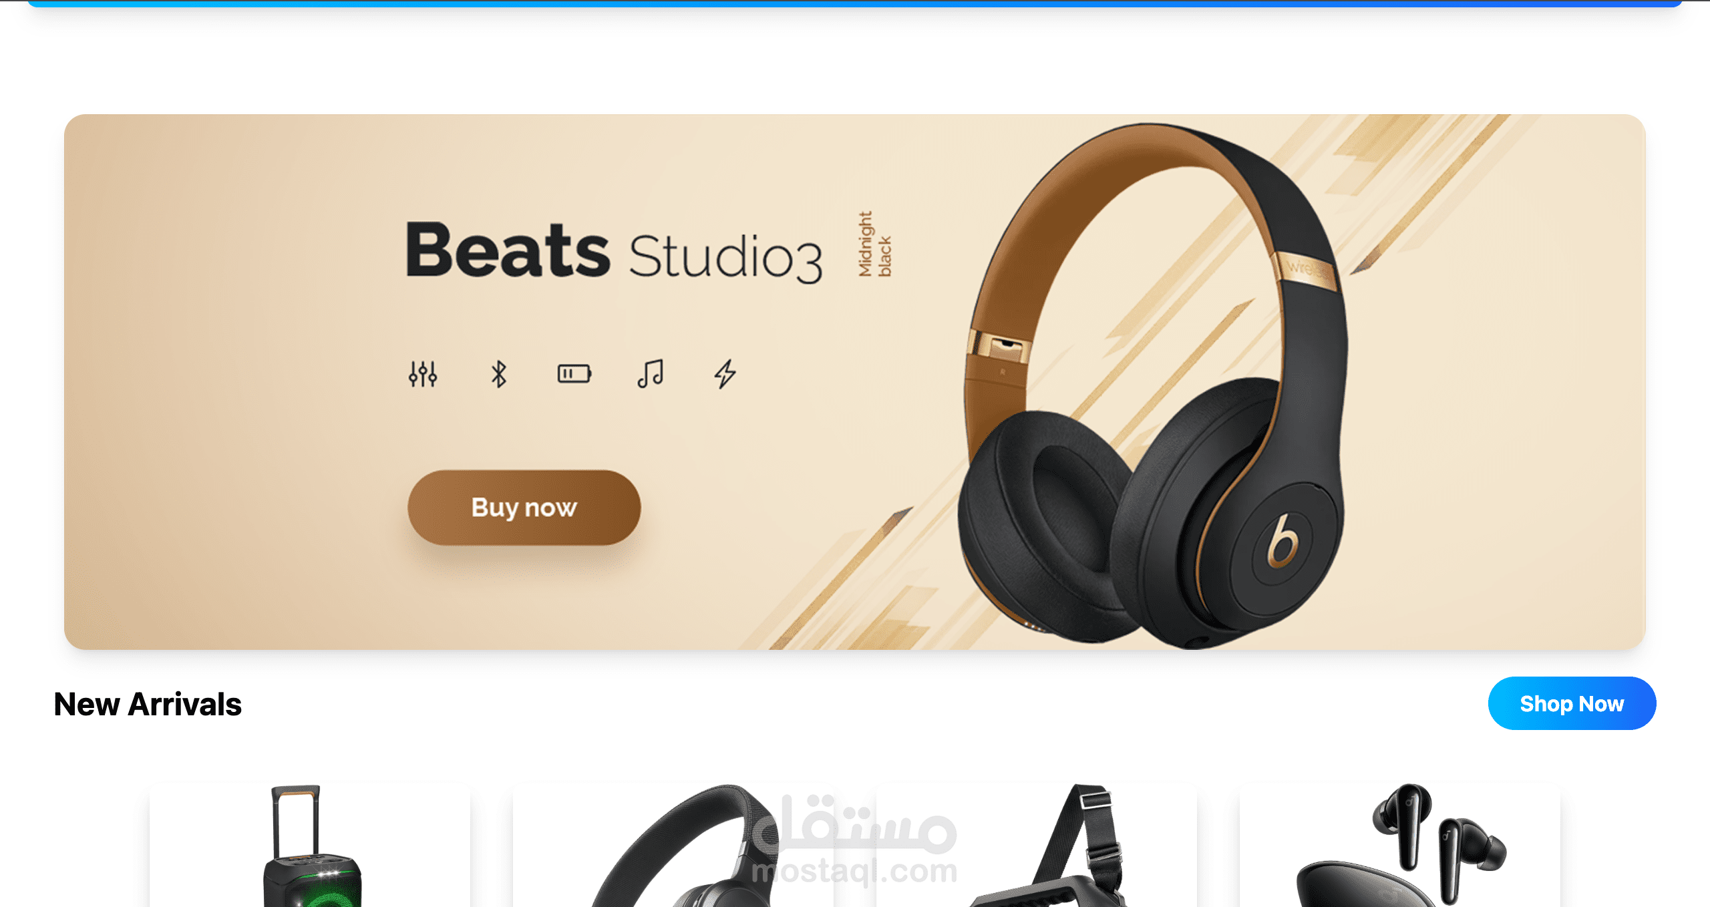Click the lightning bolt charging icon
This screenshot has width=1710, height=907.
pyautogui.click(x=725, y=374)
